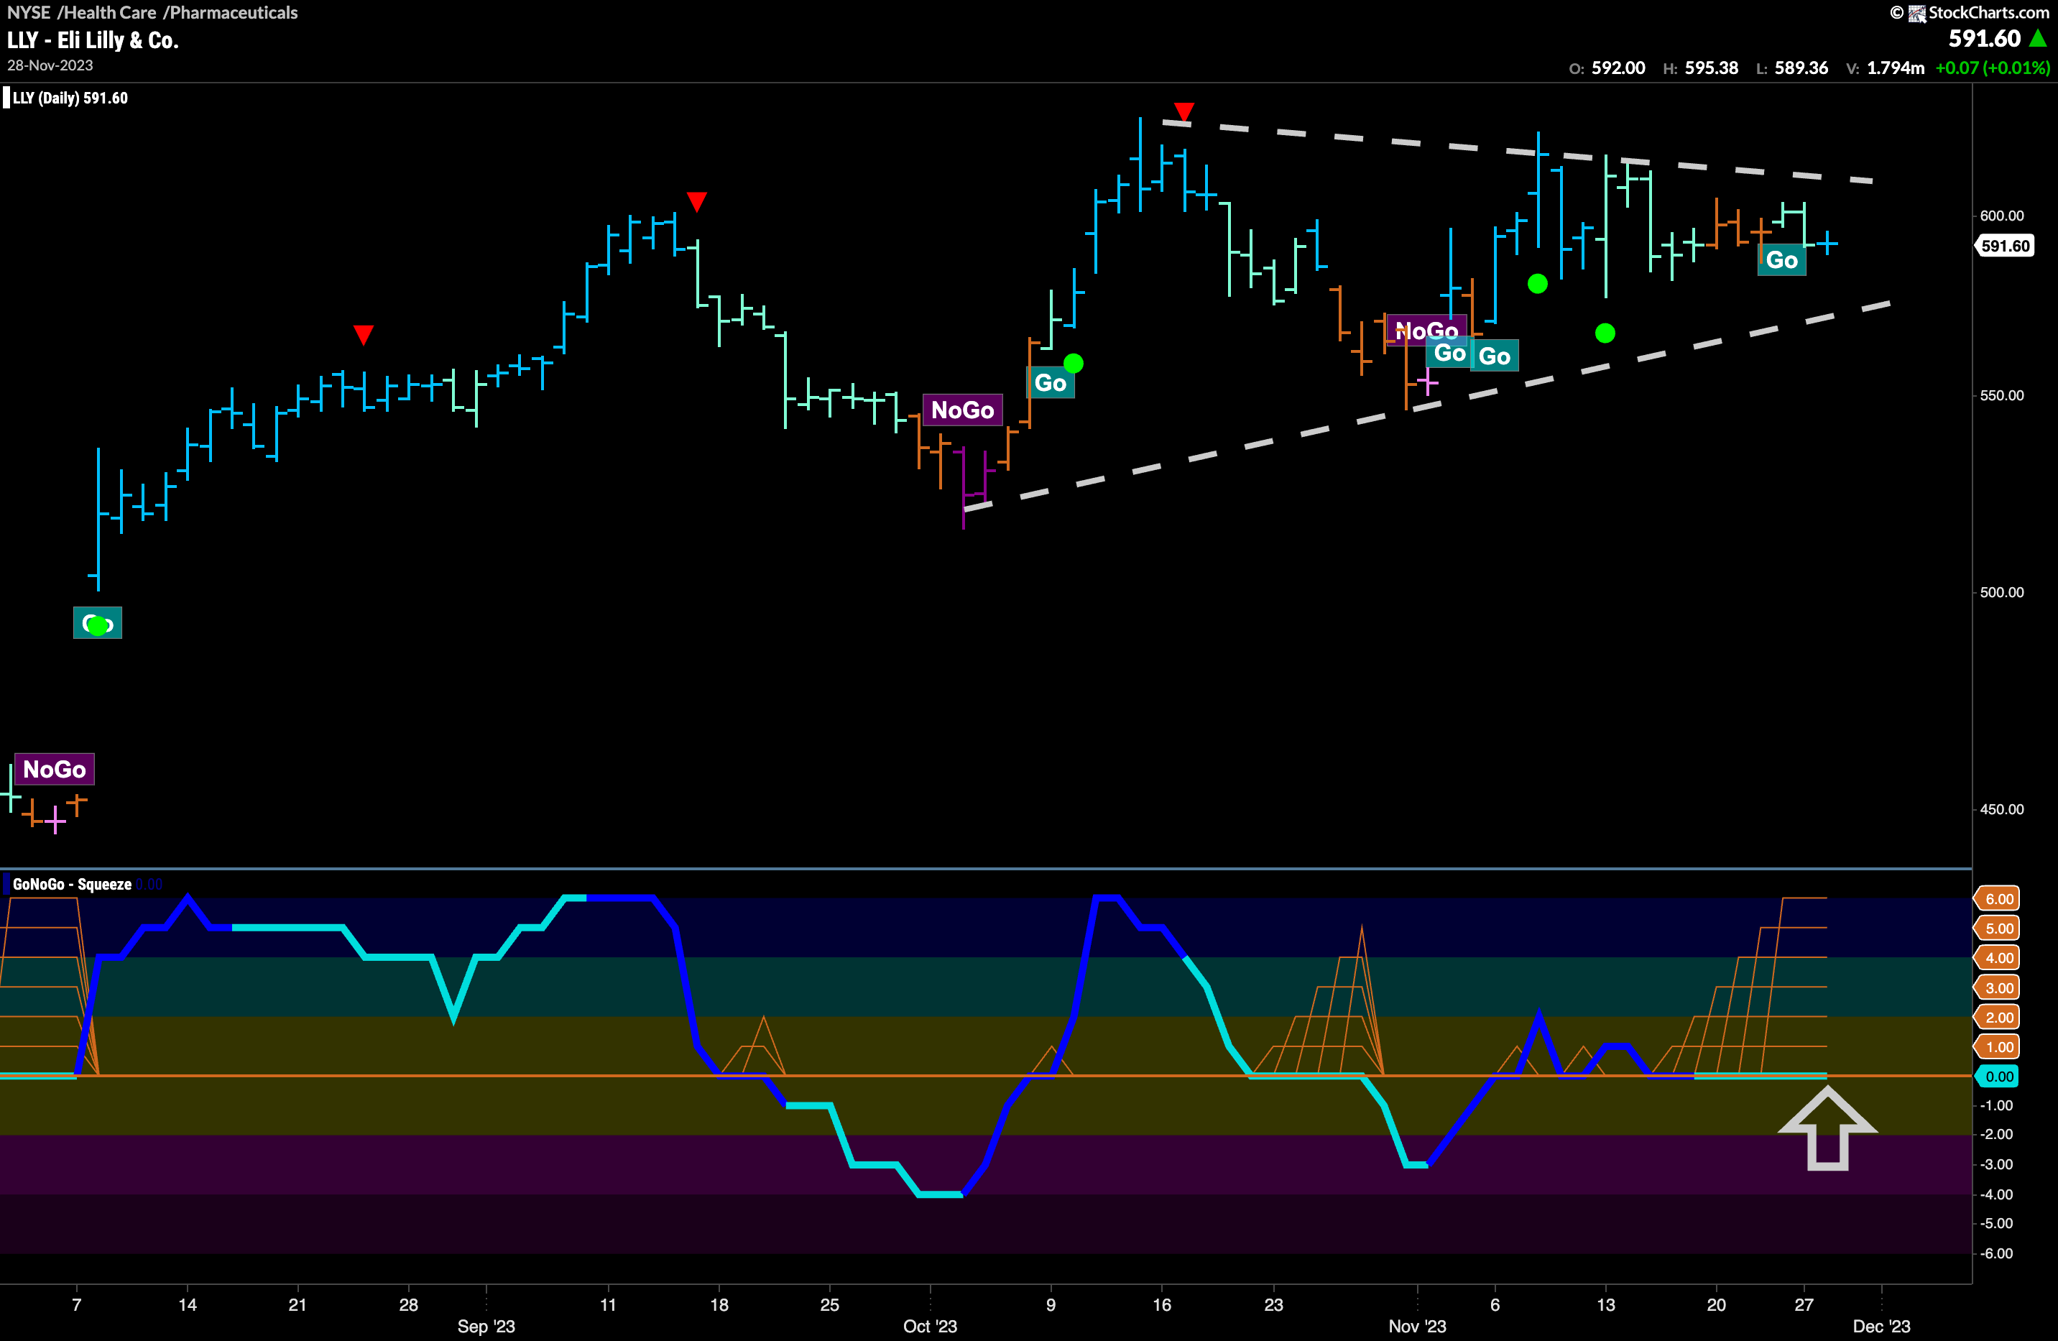Click the 591.60 last-price tag on axis
The width and height of the screenshot is (2058, 1341).
(2004, 246)
